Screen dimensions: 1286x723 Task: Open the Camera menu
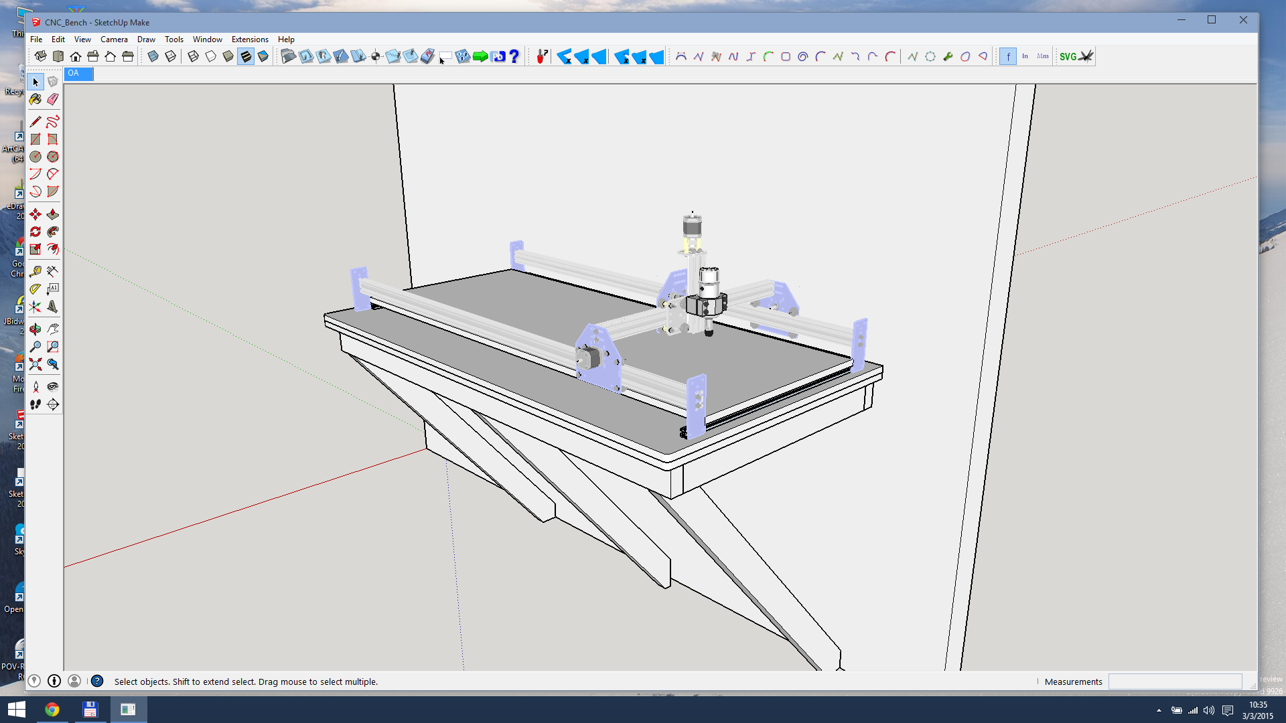pyautogui.click(x=114, y=39)
